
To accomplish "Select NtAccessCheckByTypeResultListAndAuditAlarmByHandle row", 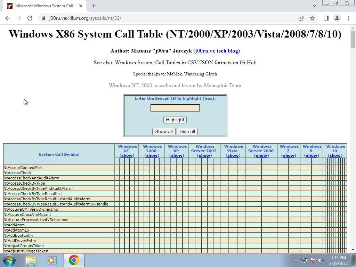I will [x=175, y=204].
